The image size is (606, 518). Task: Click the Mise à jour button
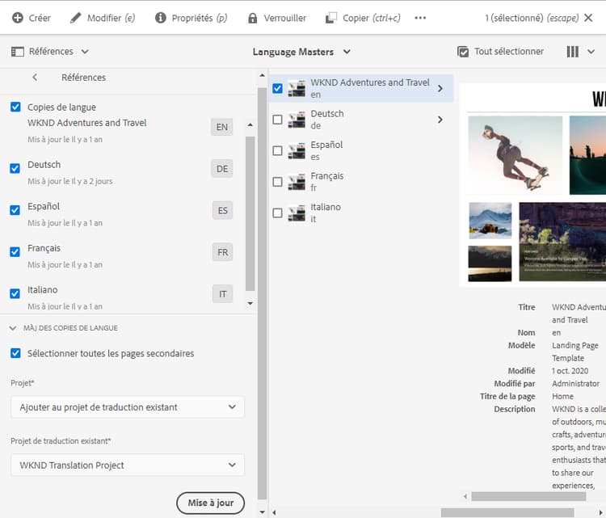[x=211, y=503]
